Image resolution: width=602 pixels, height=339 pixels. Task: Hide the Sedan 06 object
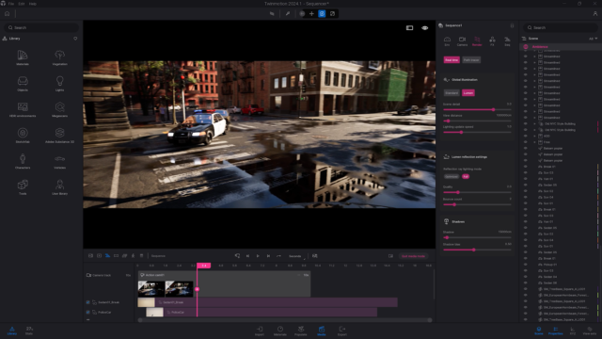click(526, 282)
